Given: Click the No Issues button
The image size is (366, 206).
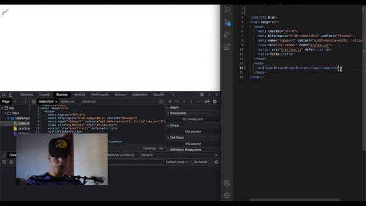Looking at the screenshot, I should click(200, 162).
